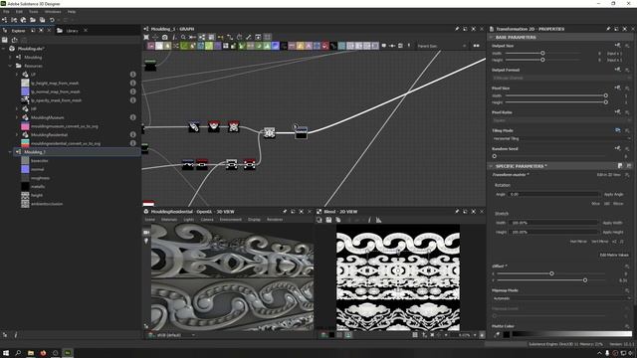637x358 pixels.
Task: Click Apply Height button
Action: [613, 232]
